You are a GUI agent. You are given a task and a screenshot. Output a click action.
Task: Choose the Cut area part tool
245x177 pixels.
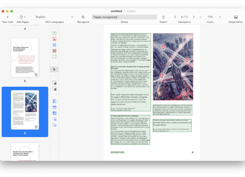click(x=54, y=88)
